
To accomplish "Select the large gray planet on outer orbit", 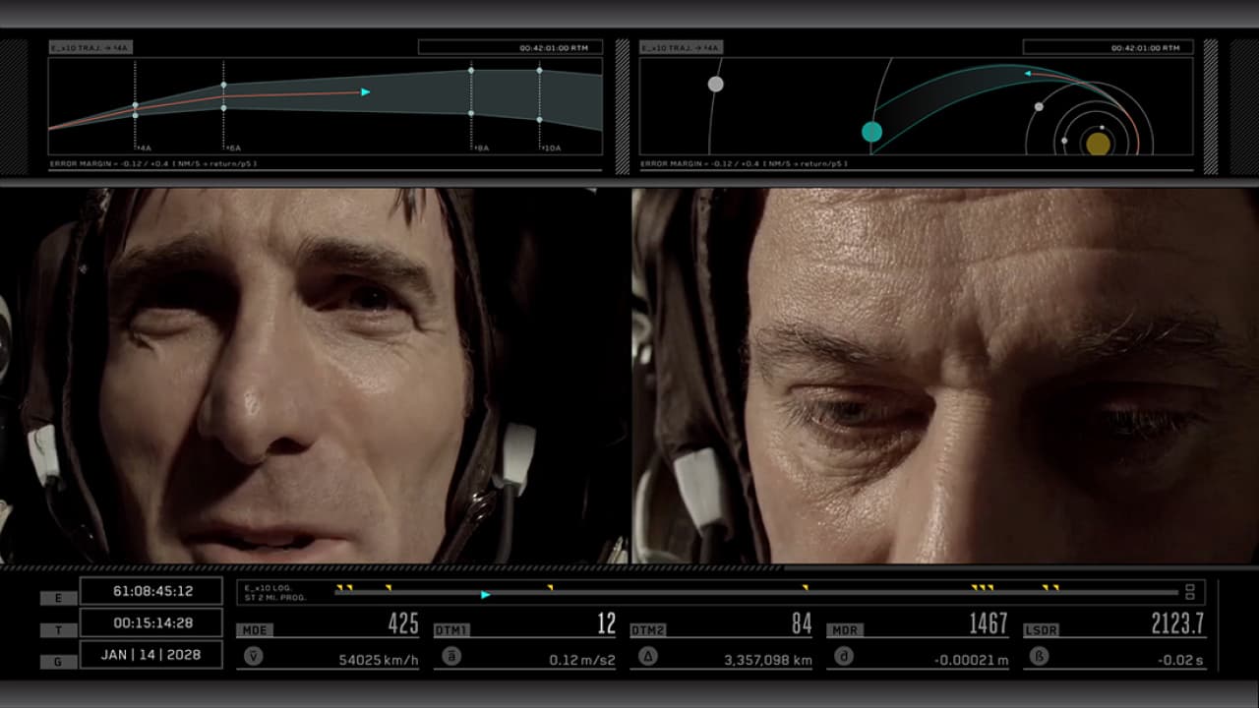I will coord(716,85).
